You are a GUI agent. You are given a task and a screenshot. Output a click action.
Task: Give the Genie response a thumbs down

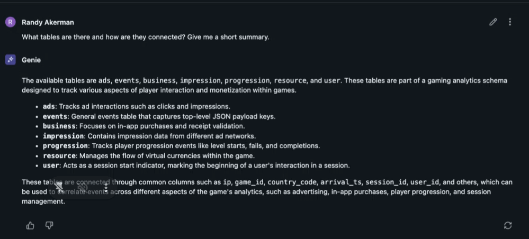tap(49, 226)
